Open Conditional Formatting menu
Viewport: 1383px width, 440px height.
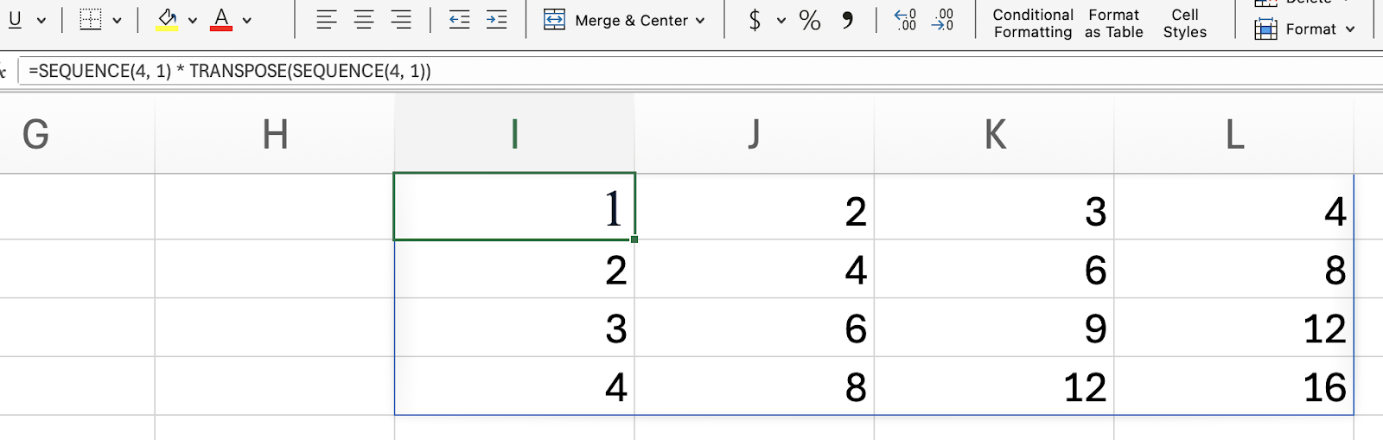[1033, 23]
